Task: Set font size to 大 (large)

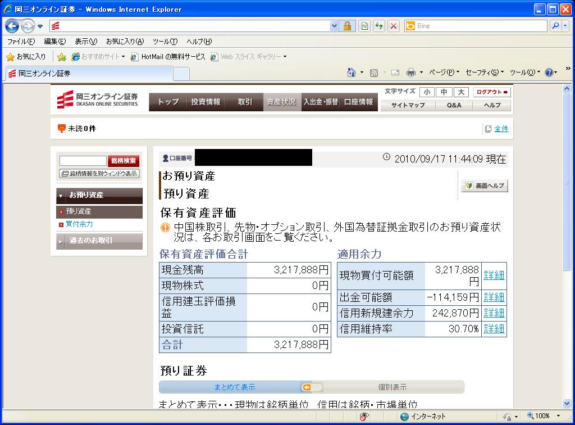Action: tap(460, 92)
